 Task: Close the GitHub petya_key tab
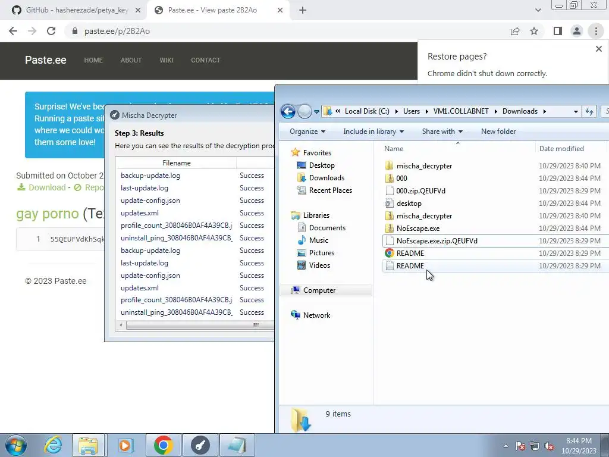(x=138, y=11)
